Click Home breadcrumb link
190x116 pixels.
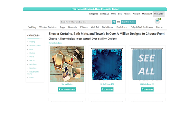pos(51,43)
